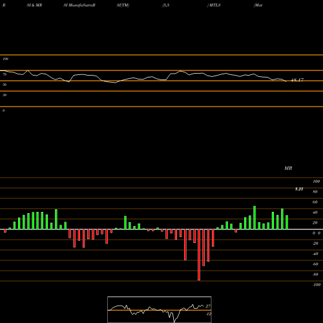Click the MR axis label -60
The width and height of the screenshot is (323, 323).
[x=315, y=264]
